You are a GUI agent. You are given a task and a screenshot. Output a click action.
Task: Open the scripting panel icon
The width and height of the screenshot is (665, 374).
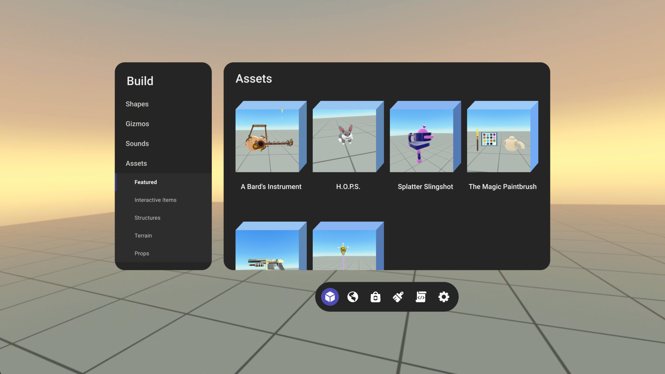[x=421, y=296]
